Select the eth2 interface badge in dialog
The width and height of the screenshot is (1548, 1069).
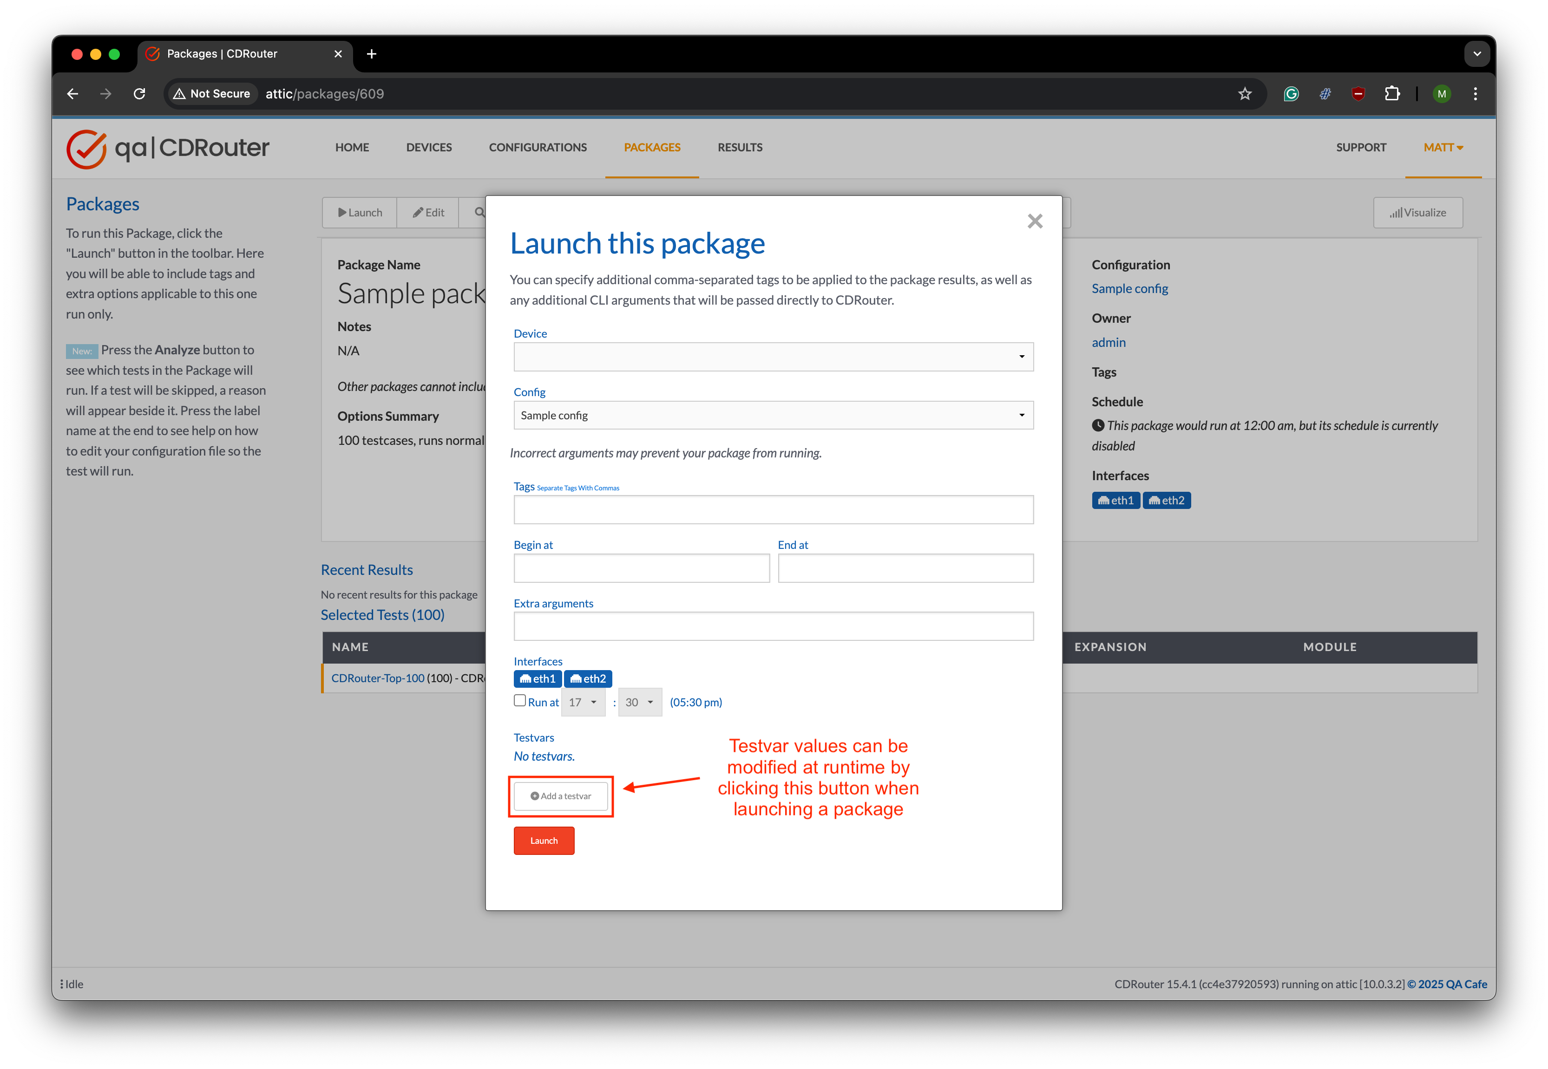point(588,678)
